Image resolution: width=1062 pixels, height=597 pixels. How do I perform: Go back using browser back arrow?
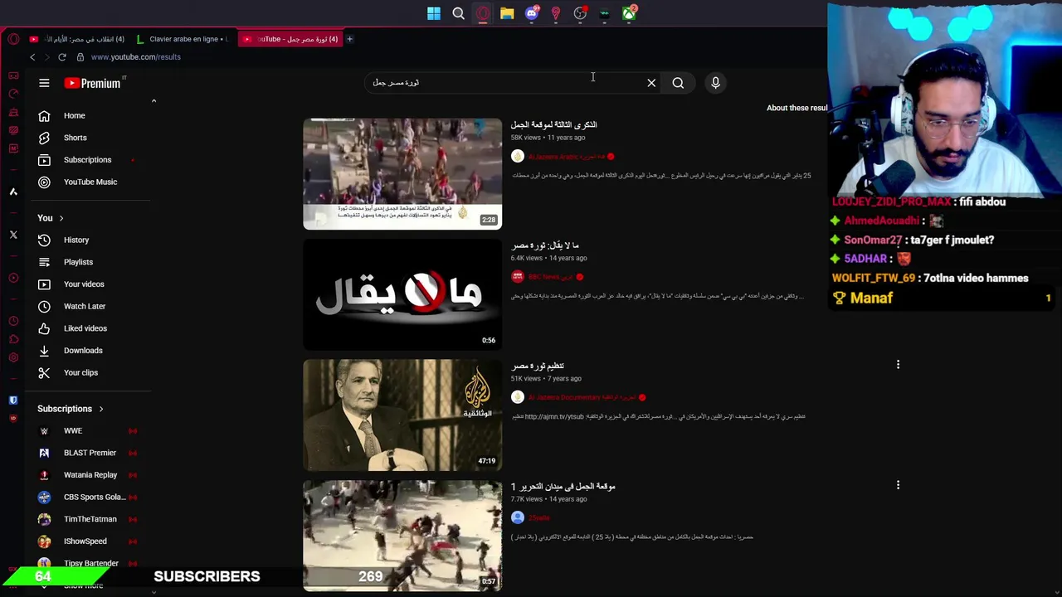click(32, 57)
